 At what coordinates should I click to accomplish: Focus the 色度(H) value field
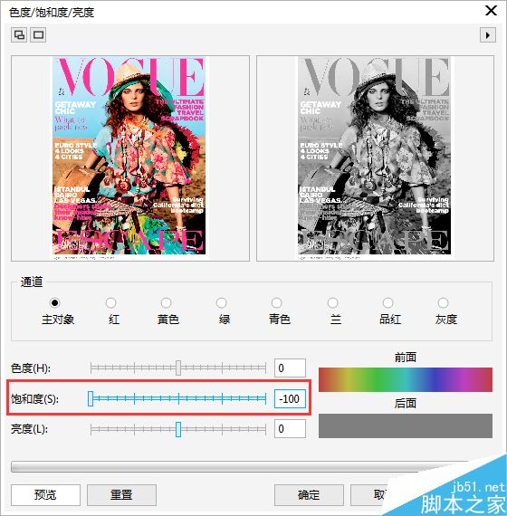pyautogui.click(x=290, y=368)
